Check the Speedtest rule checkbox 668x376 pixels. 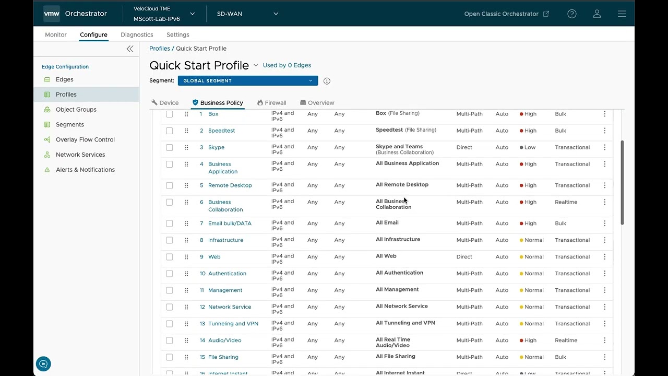[170, 131]
